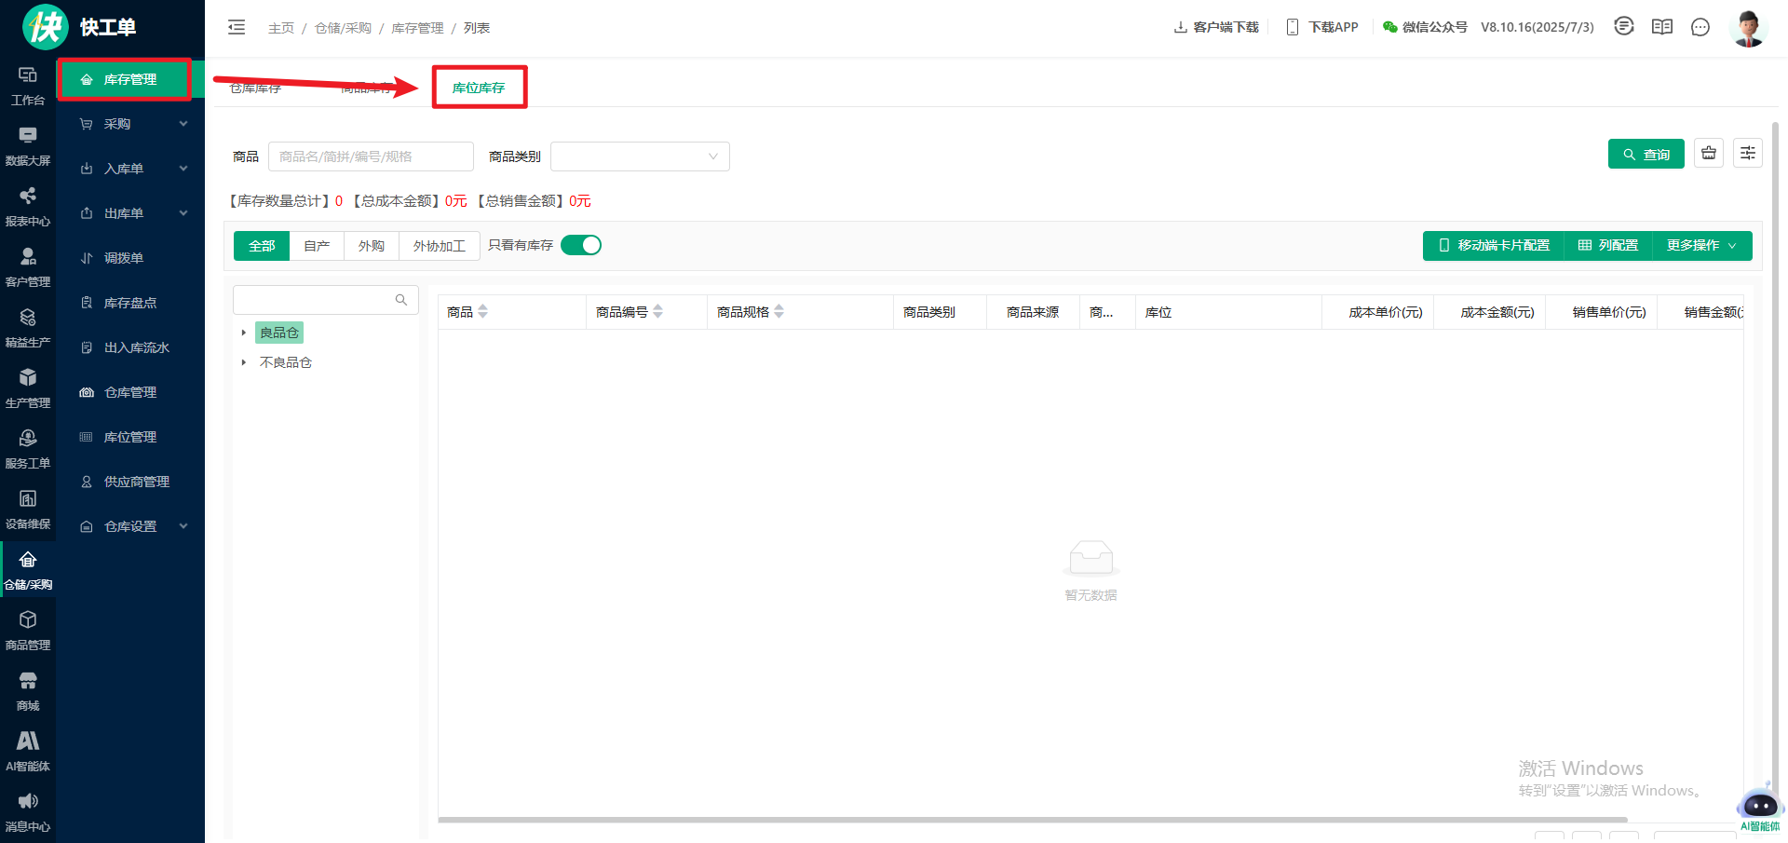1788x843 pixels.
Task: Toggle the 只看有库存 switch
Action: pyautogui.click(x=581, y=245)
